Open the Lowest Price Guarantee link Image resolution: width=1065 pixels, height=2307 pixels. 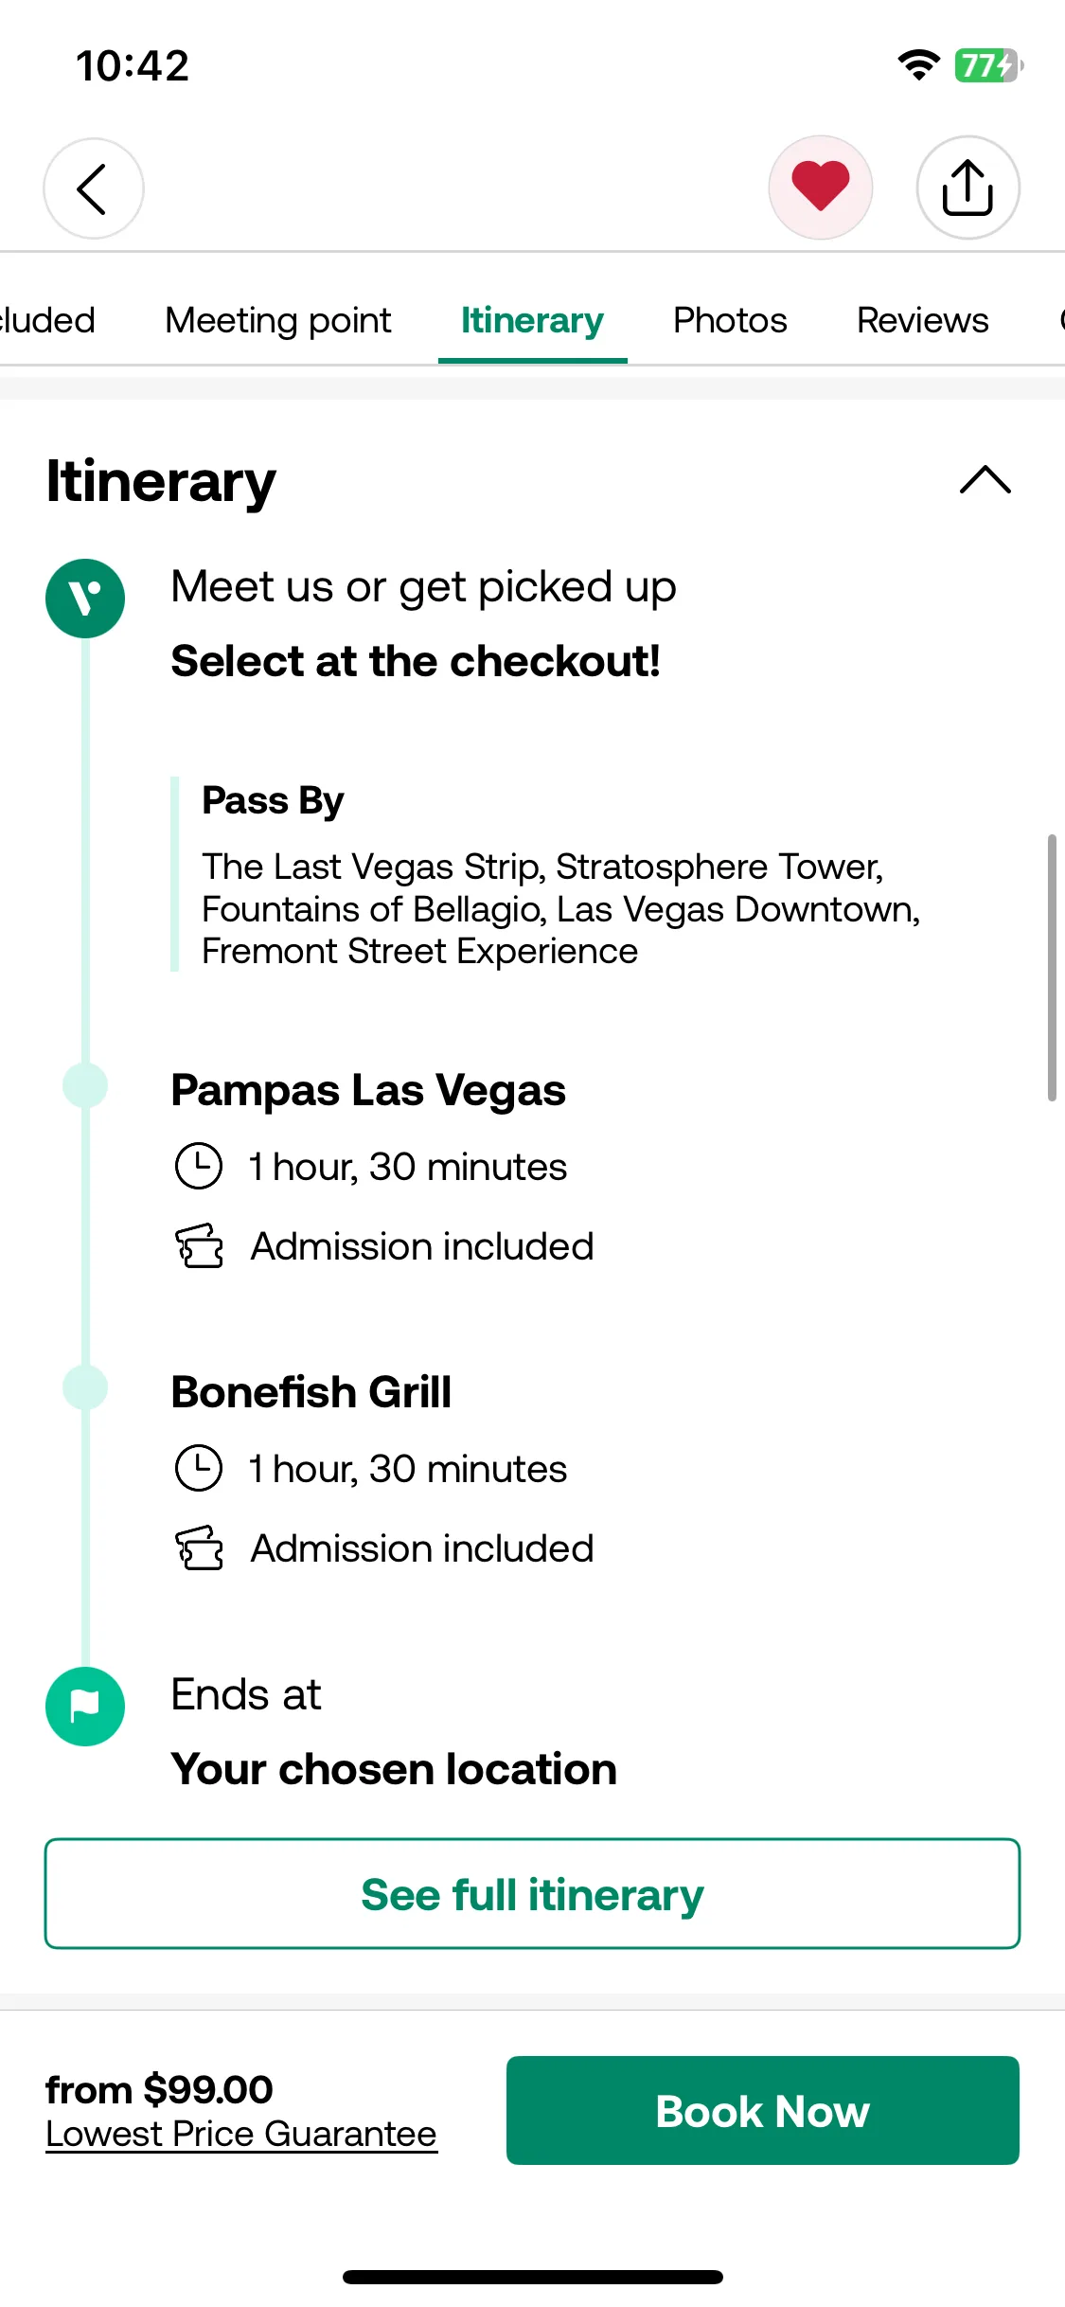241,2134
